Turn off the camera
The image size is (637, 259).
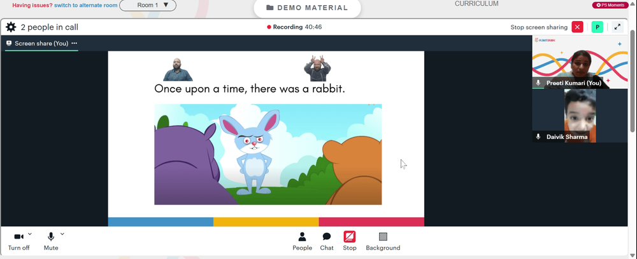tap(18, 241)
